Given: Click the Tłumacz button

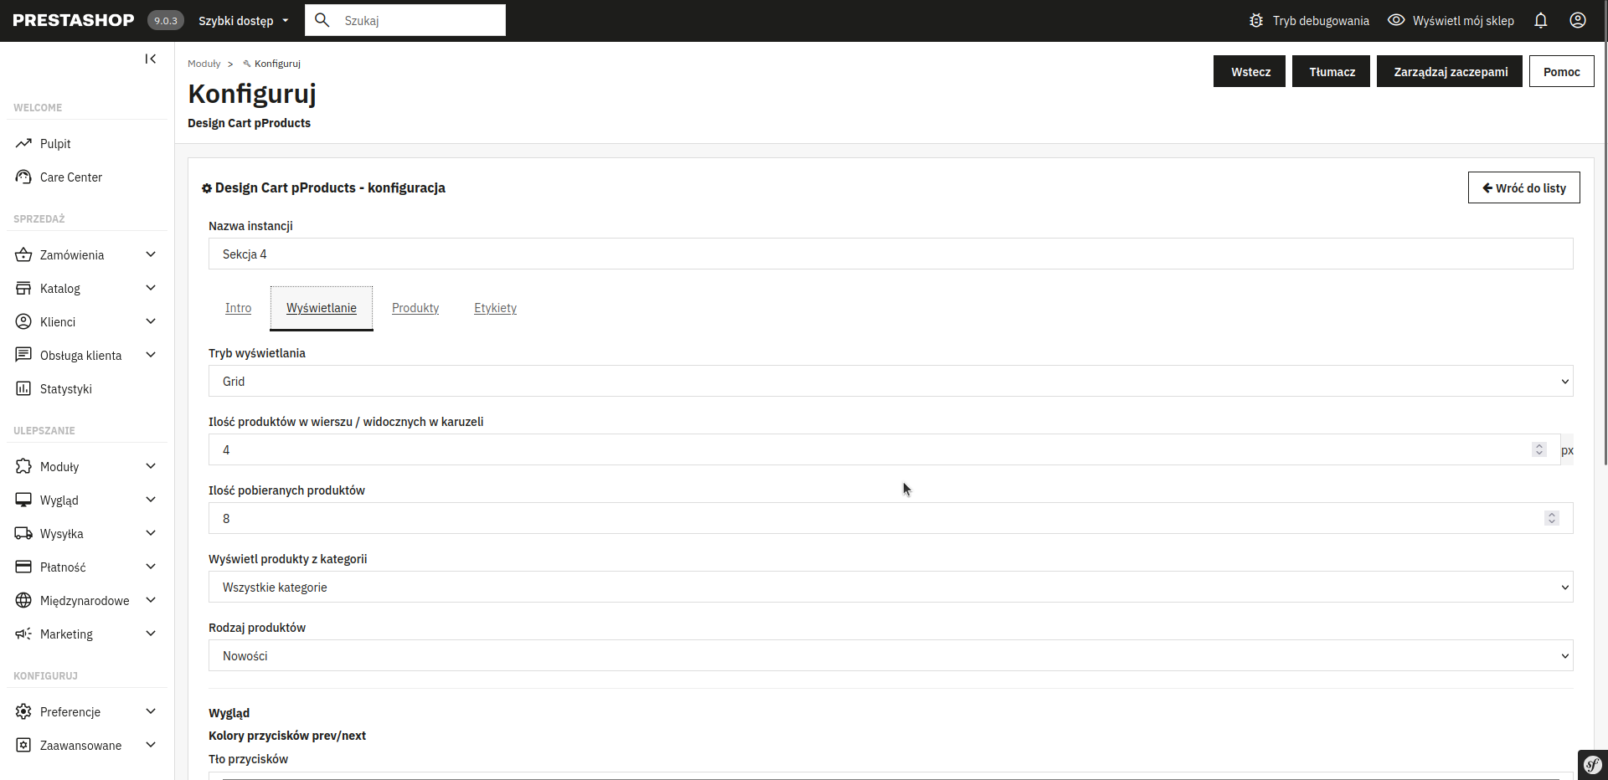Looking at the screenshot, I should click(x=1331, y=71).
